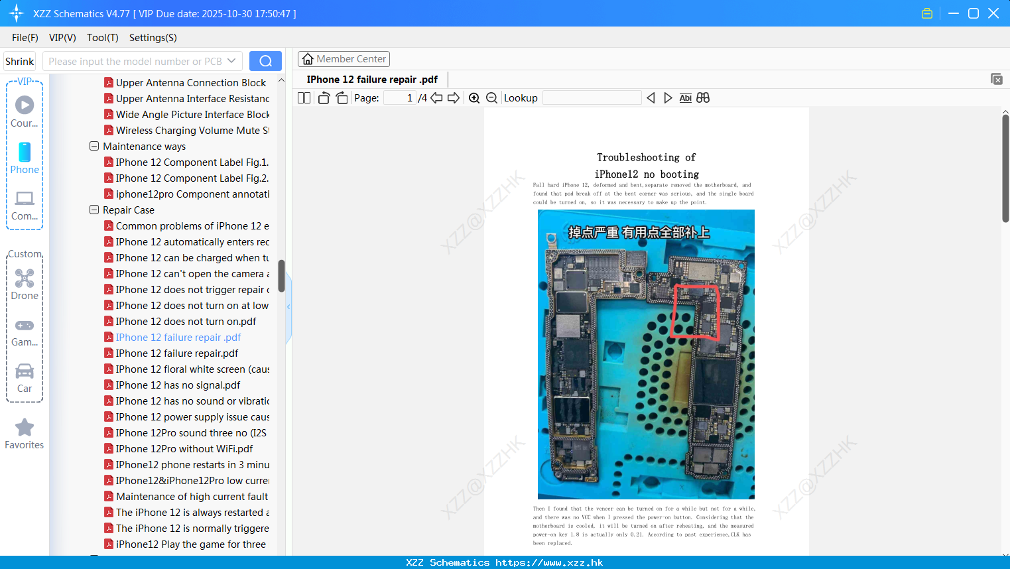This screenshot has height=569, width=1010.
Task: Open the Tool(T) menu
Action: pos(102,38)
